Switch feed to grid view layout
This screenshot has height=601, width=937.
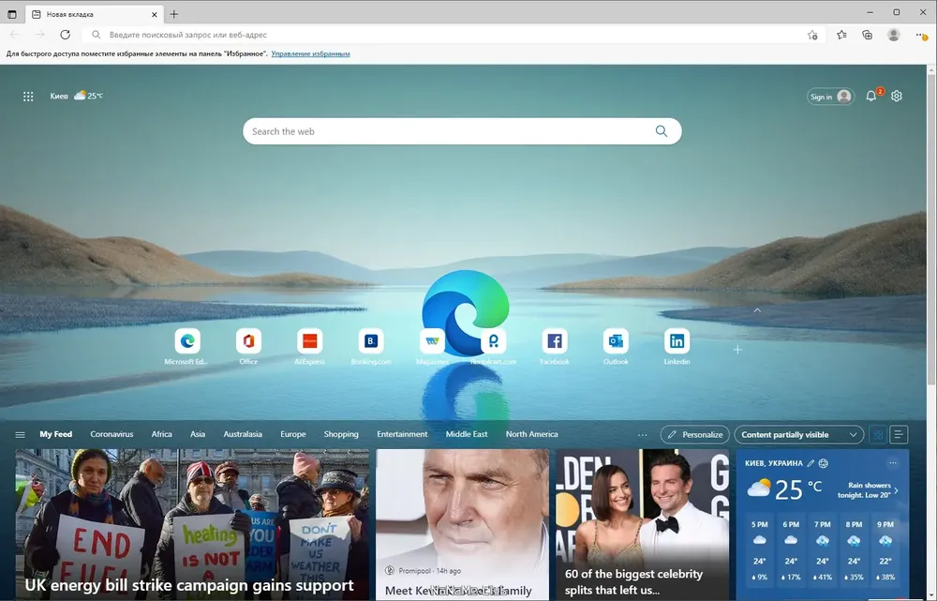click(878, 435)
